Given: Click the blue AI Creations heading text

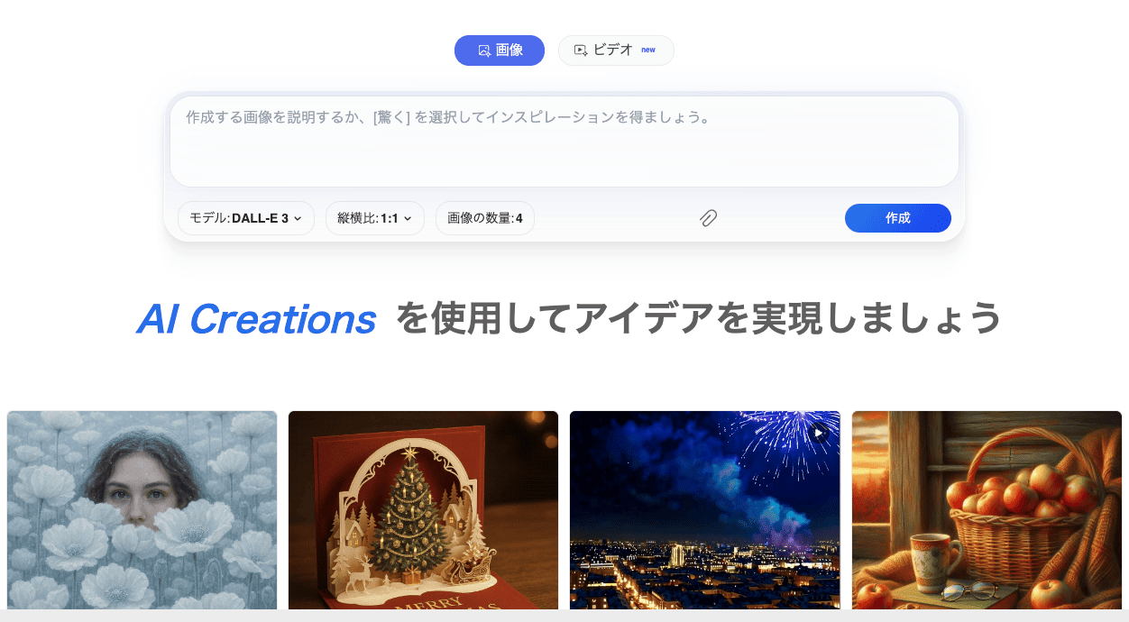Looking at the screenshot, I should (256, 318).
